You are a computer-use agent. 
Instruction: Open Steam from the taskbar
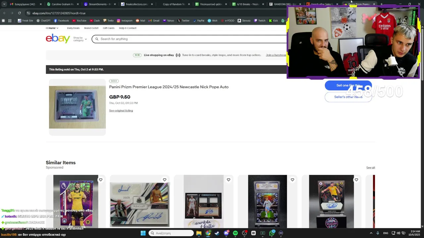pyautogui.click(x=217, y=233)
